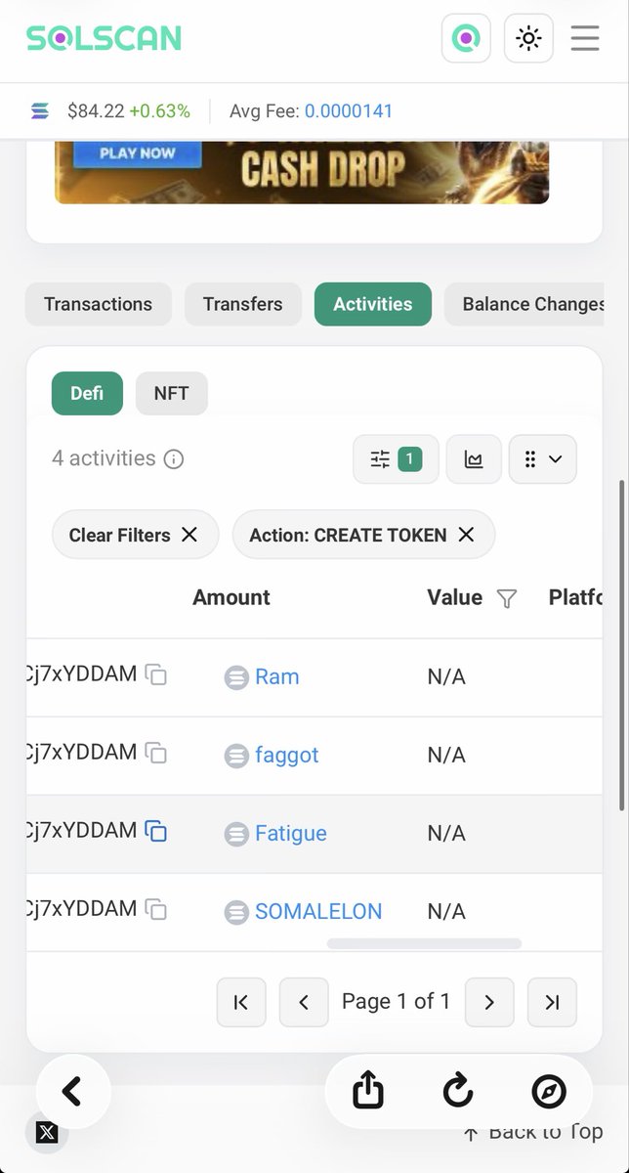Viewport: 629px width, 1173px height.
Task: Click Clear Filters chip
Action: (x=135, y=535)
